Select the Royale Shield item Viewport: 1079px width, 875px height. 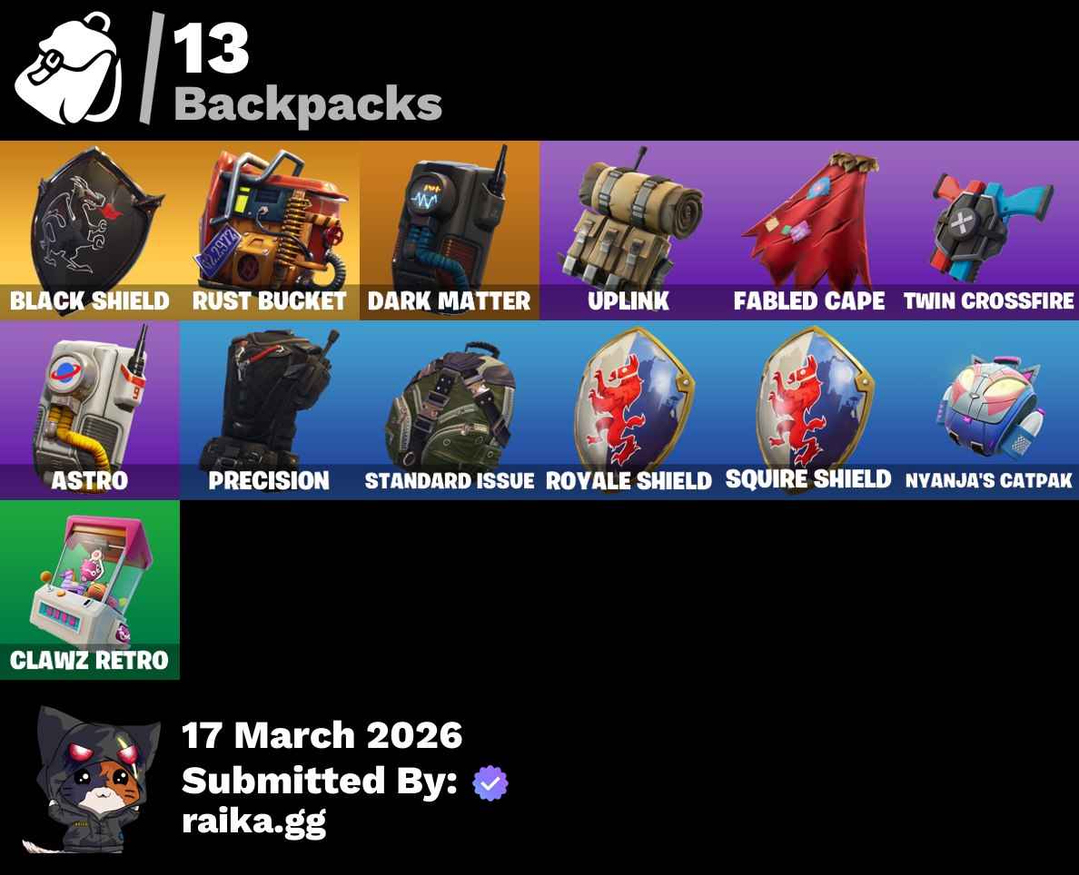click(x=629, y=410)
